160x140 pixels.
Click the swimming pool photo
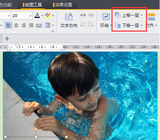click(80, 96)
